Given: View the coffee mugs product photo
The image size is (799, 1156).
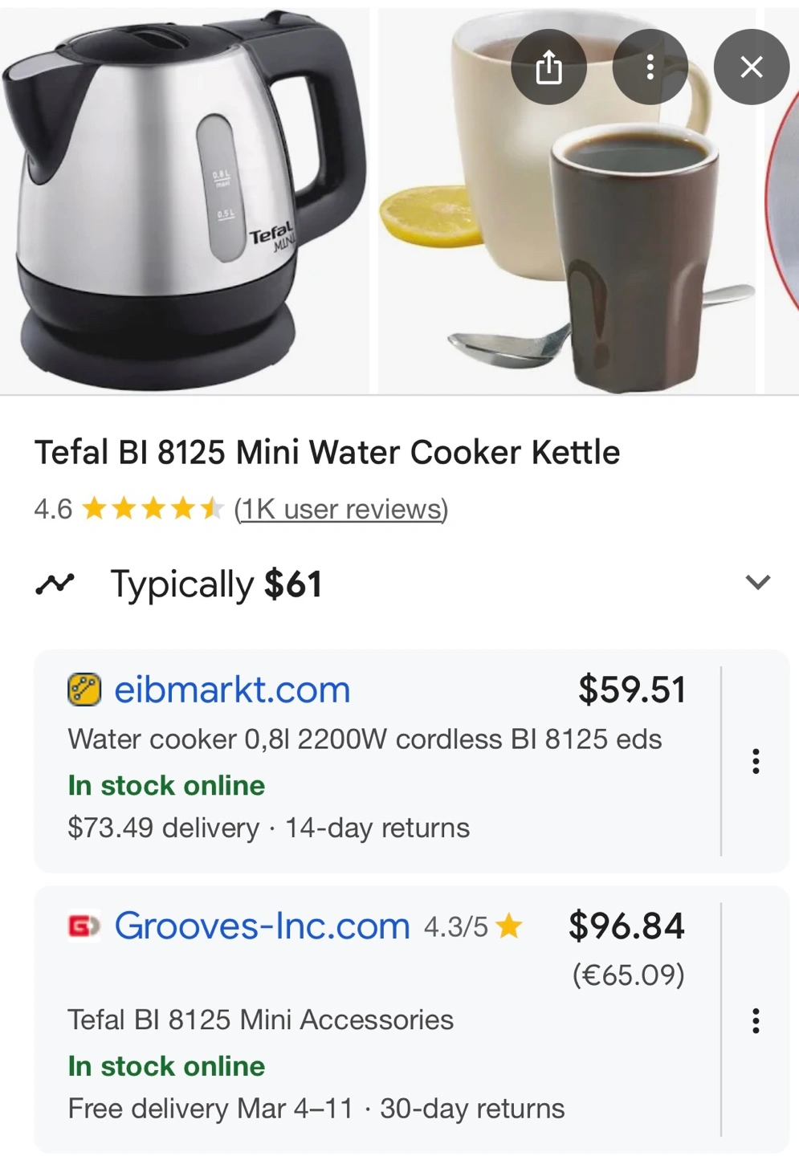Looking at the screenshot, I should [566, 241].
